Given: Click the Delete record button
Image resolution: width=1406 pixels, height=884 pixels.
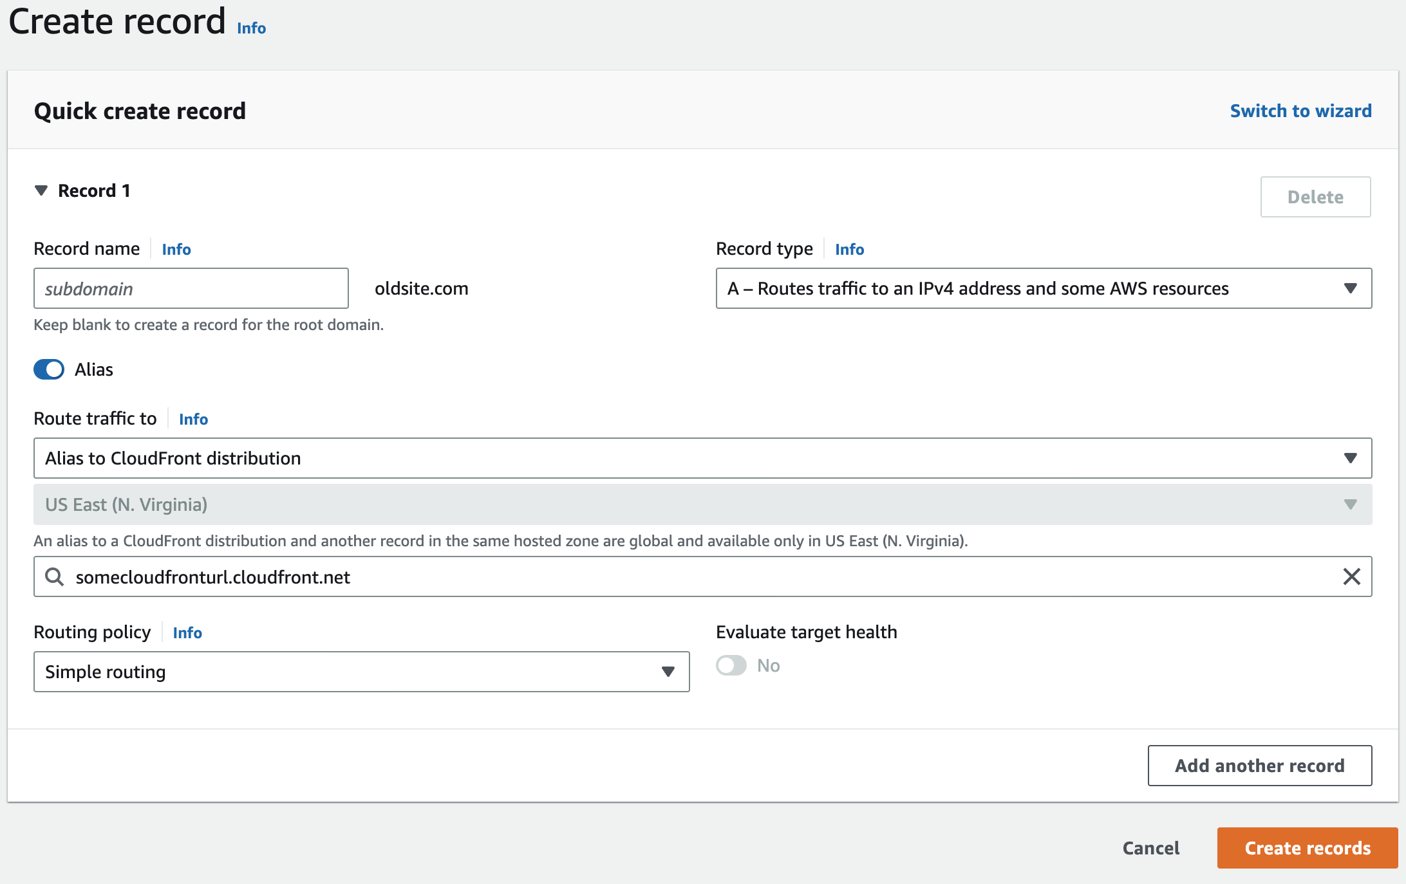Looking at the screenshot, I should 1315,197.
